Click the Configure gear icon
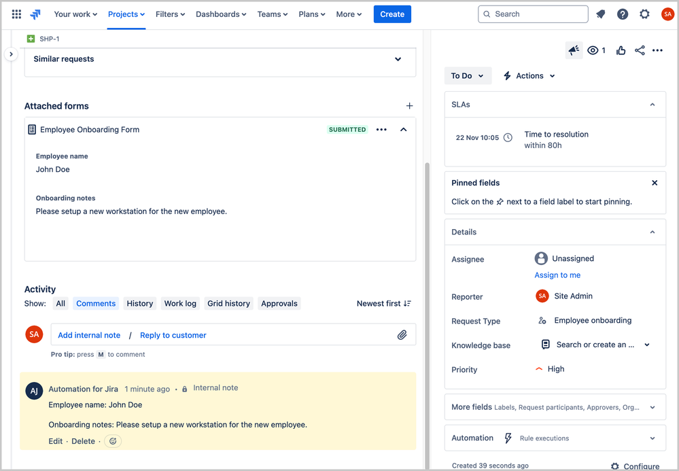Viewport: 679px width, 471px height. [x=614, y=466]
